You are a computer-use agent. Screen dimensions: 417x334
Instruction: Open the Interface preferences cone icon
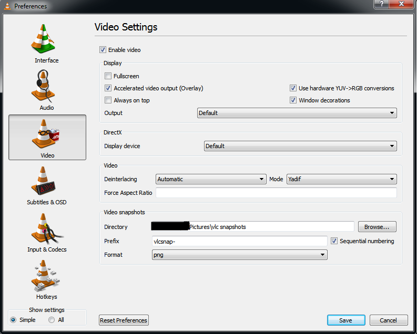[x=43, y=39]
